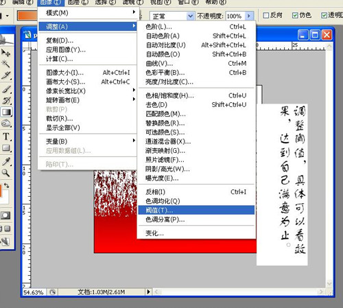The width and height of the screenshot is (343, 308).
Task: Choose 画布大小(S)... from Image menu
Action: tap(88, 82)
